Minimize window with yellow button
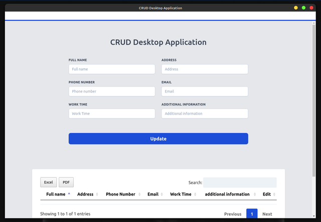 pyautogui.click(x=296, y=8)
